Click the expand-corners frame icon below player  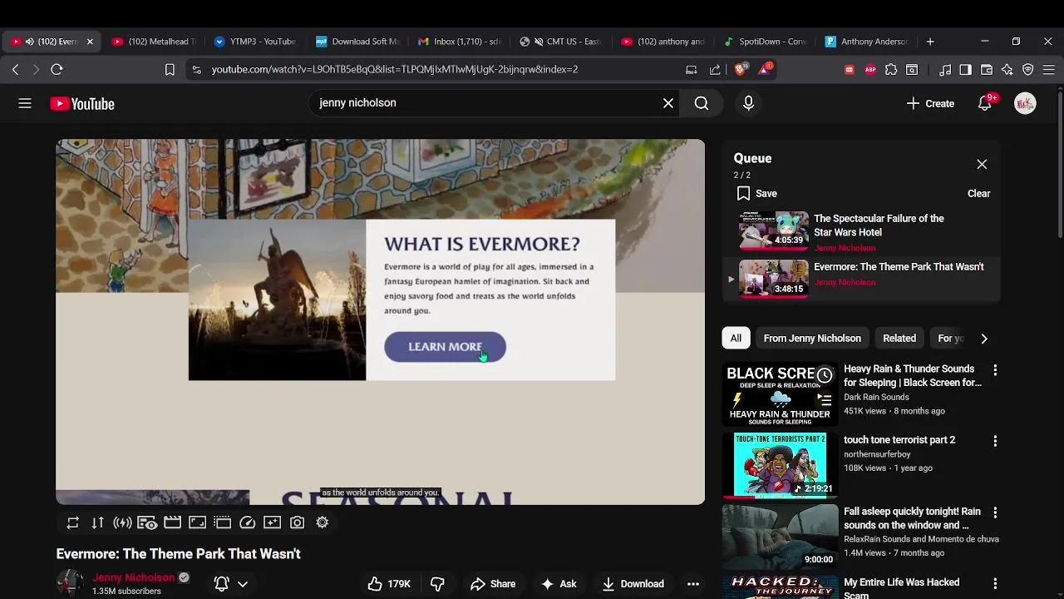[197, 522]
